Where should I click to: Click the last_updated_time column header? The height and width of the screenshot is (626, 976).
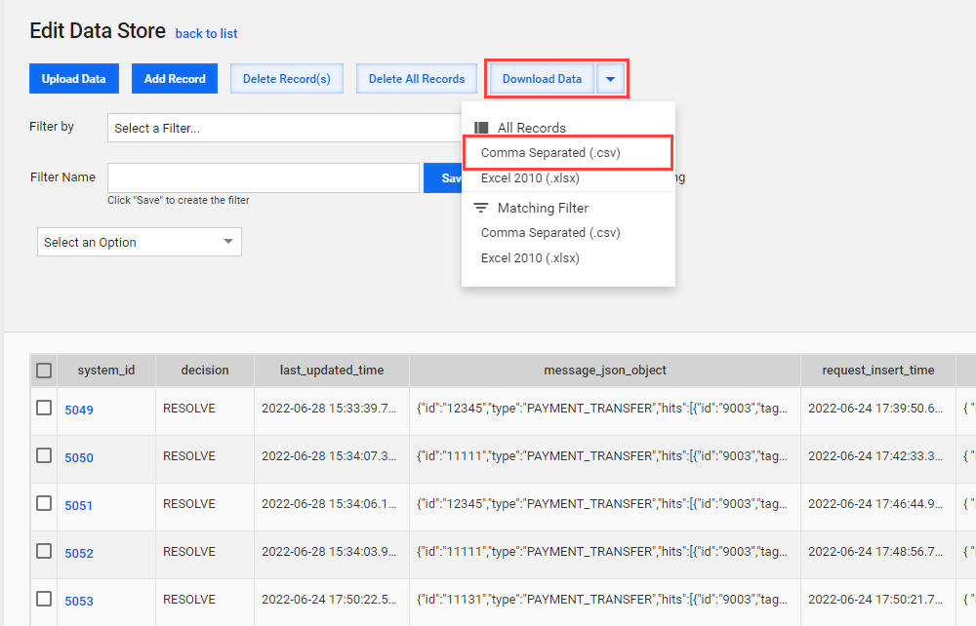pyautogui.click(x=332, y=371)
